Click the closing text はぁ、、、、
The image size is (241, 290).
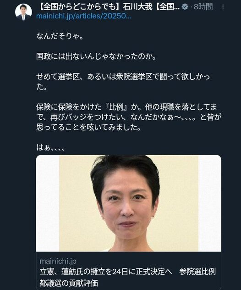coord(50,148)
